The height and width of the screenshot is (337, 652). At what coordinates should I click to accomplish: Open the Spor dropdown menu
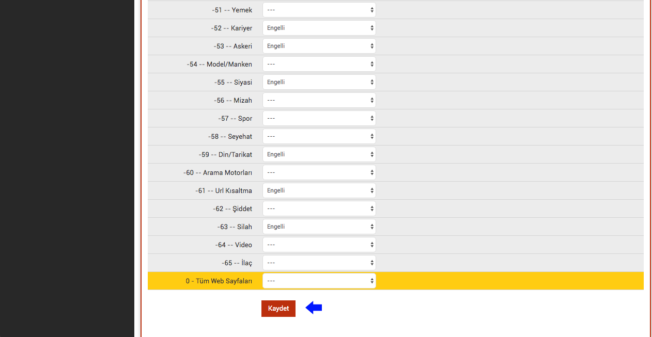[319, 118]
